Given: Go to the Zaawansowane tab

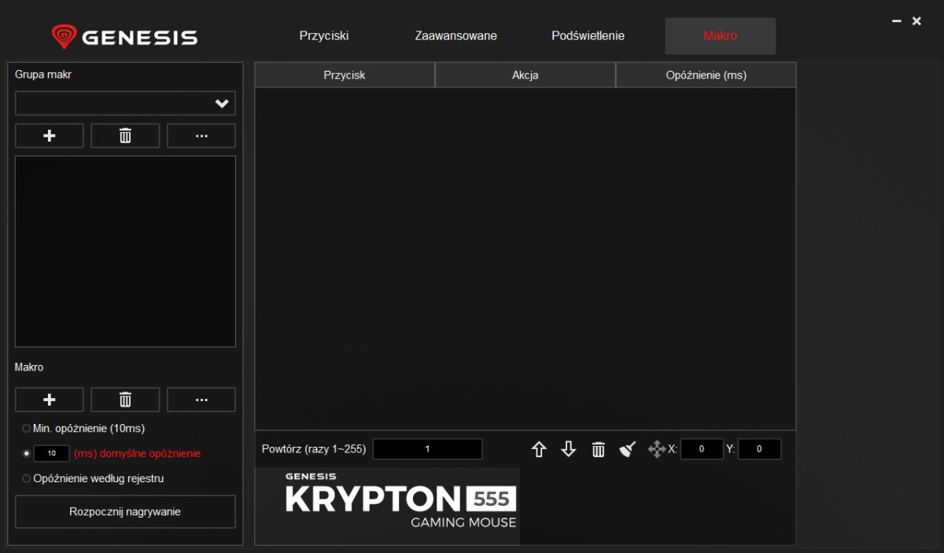Looking at the screenshot, I should click(x=455, y=36).
